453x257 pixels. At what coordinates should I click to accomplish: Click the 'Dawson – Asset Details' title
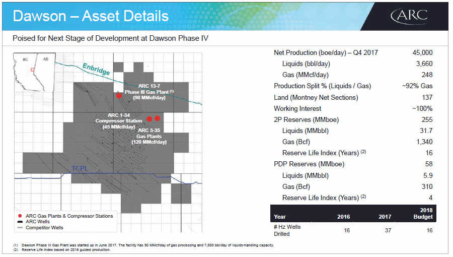[91, 16]
